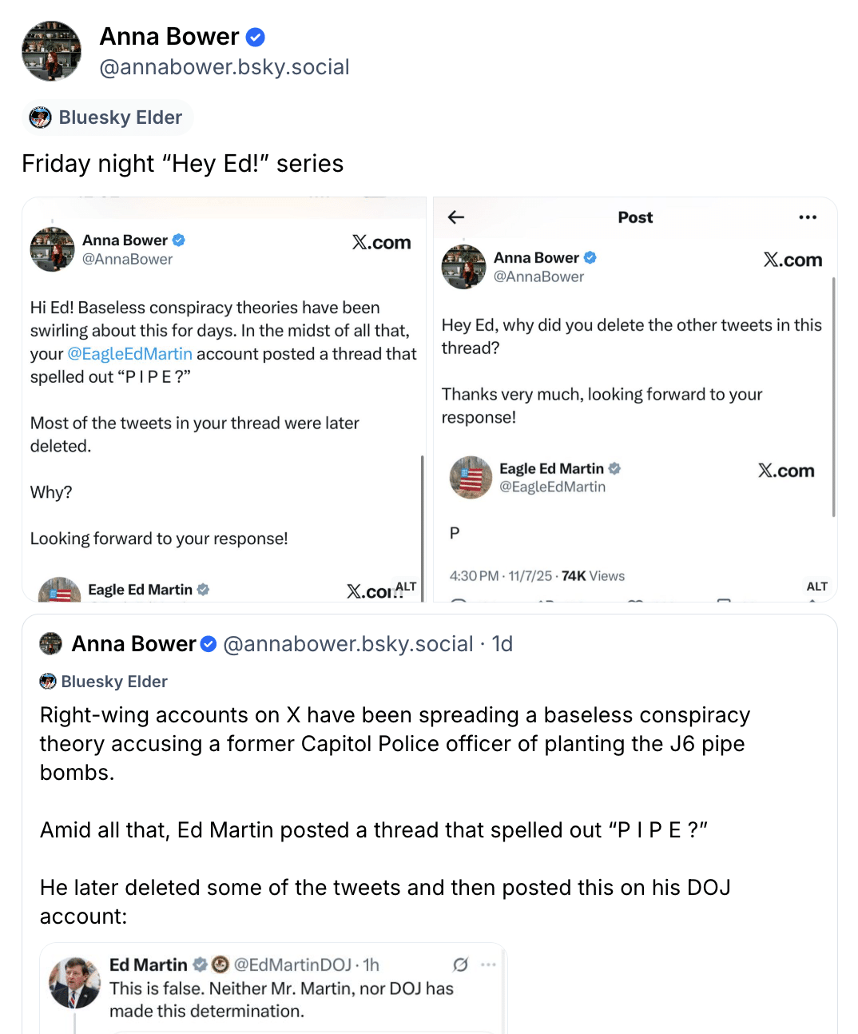858x1034 pixels.
Task: Click Anna Bower's large profile avatar at top
Action: [51, 51]
